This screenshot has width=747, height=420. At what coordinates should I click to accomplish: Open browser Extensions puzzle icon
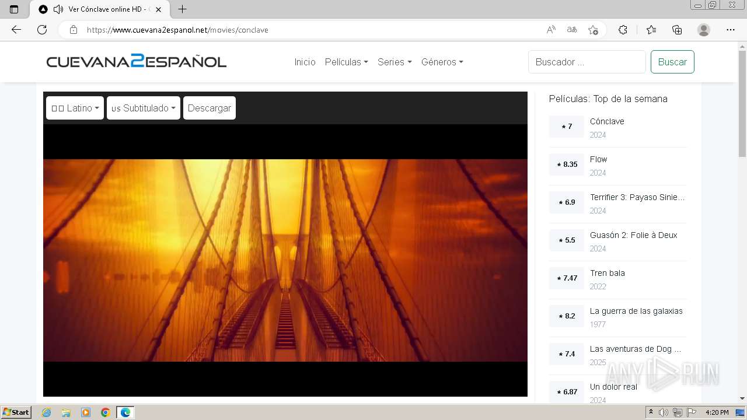[623, 30]
